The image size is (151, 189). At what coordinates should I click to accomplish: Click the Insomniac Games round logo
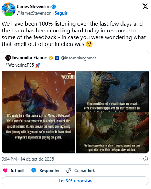[8, 58]
